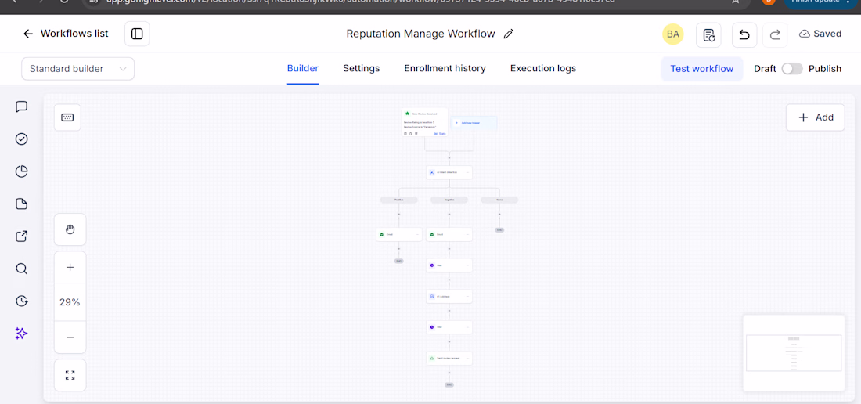Redo the last workflow change
Viewport: 861px width, 404px height.
(x=775, y=34)
